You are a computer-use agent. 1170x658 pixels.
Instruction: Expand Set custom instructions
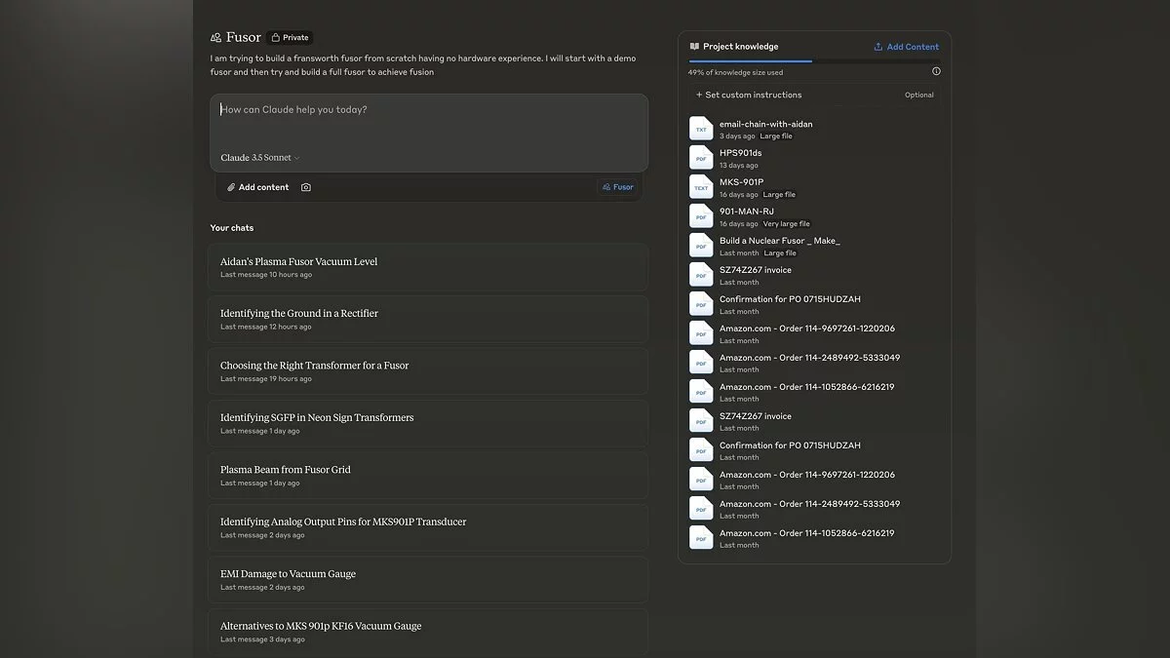point(748,95)
